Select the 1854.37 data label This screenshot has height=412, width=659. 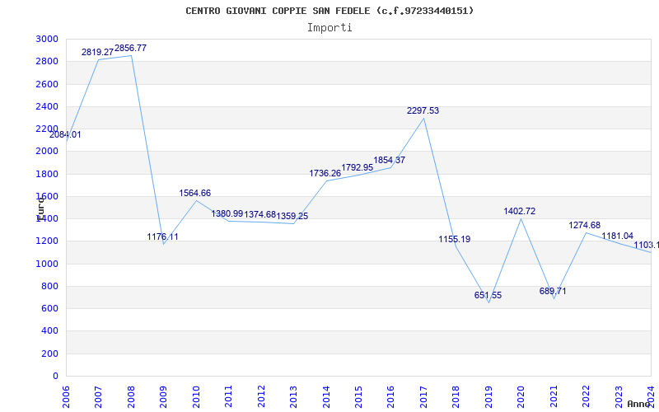click(390, 160)
